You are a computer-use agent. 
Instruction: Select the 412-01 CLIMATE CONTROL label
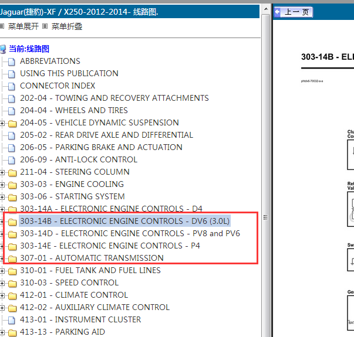coord(74,295)
